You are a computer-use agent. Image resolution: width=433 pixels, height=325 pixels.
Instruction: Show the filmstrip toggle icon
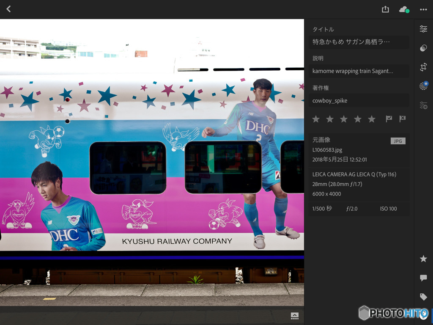295,316
